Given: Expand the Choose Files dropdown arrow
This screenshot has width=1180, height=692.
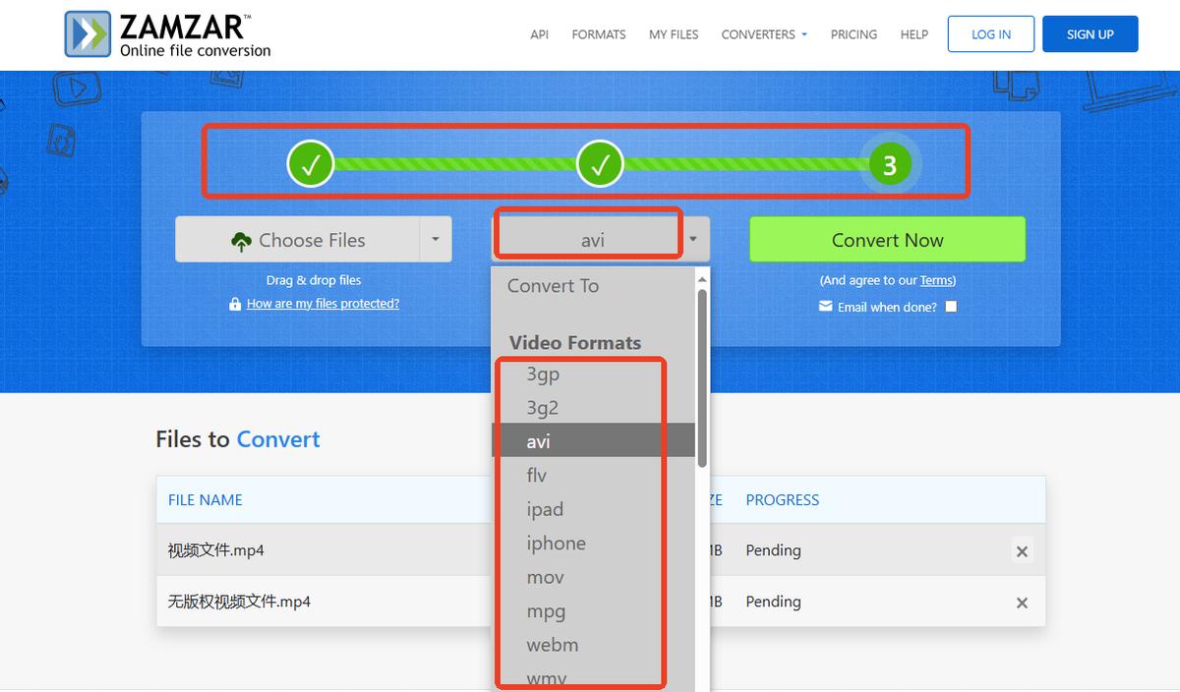Looking at the screenshot, I should (x=436, y=239).
